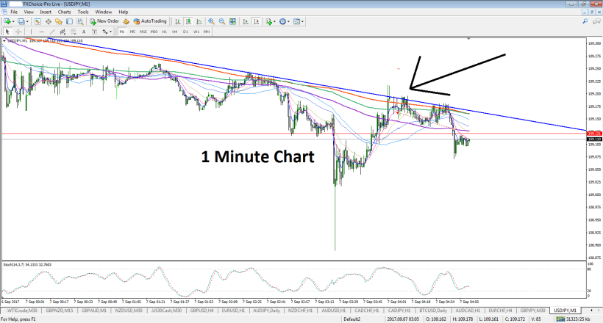This screenshot has height=323, width=603.
Task: Open the Periods clock icon
Action: point(282,21)
